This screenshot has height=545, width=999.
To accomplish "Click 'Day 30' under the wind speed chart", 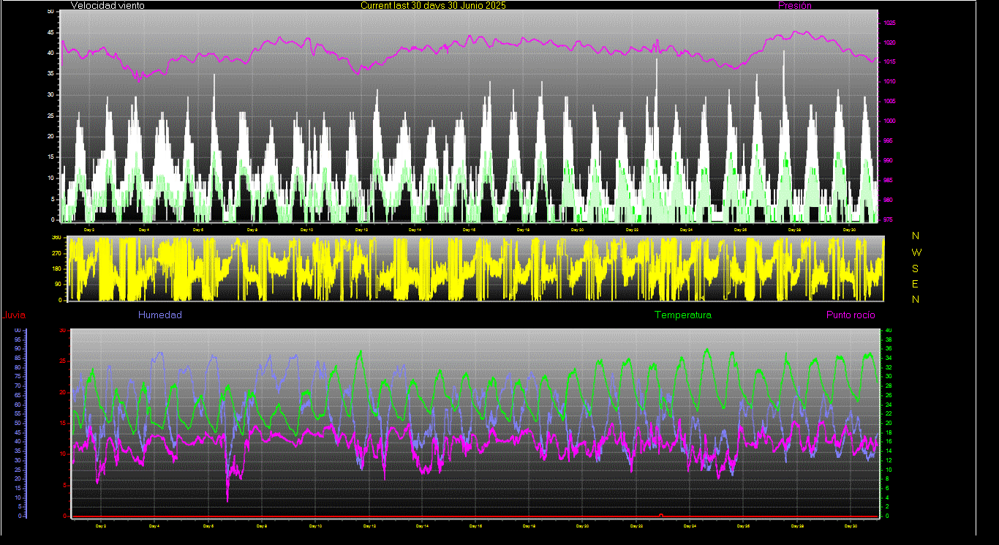I will [x=849, y=230].
